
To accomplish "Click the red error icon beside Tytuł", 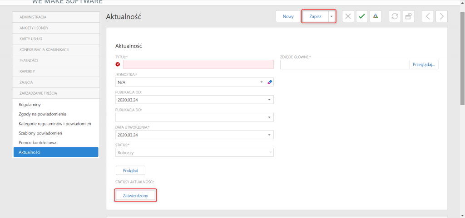I will coord(118,64).
